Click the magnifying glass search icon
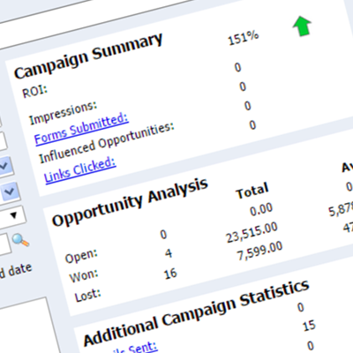Image resolution: width=353 pixels, height=353 pixels. (x=20, y=240)
